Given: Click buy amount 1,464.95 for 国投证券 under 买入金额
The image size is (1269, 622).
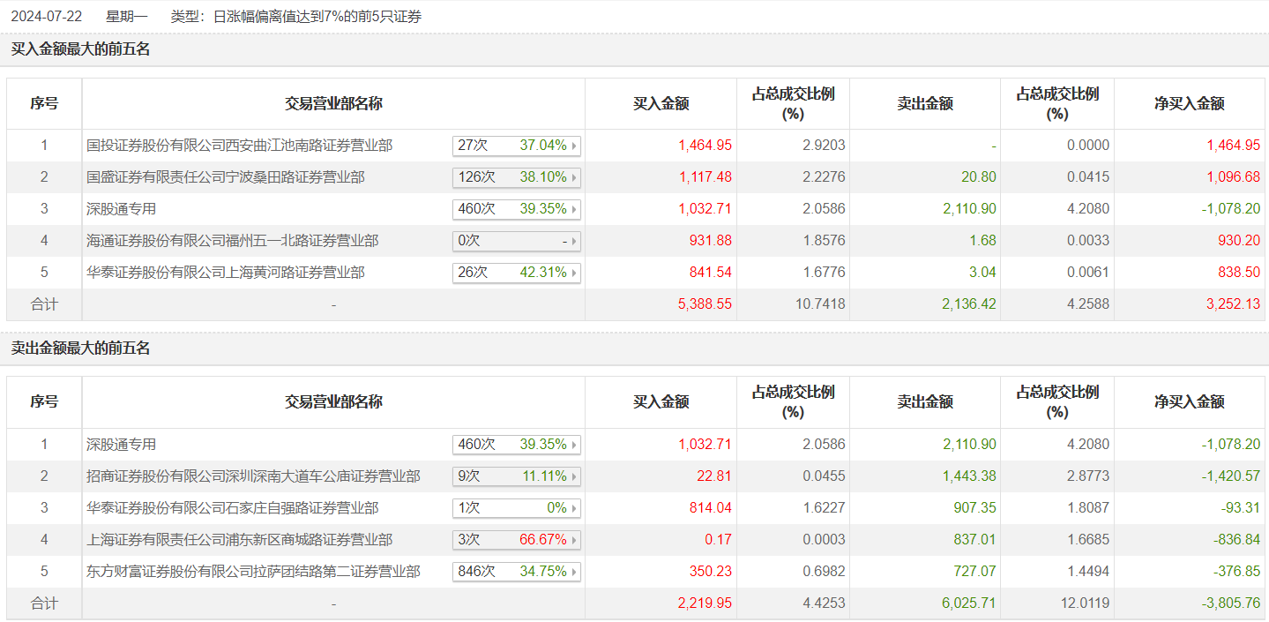Looking at the screenshot, I should pyautogui.click(x=705, y=146).
